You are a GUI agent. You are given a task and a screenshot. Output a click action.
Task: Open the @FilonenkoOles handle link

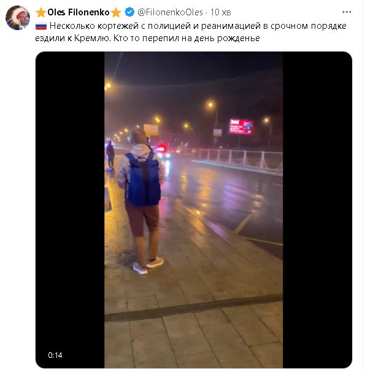[170, 12]
